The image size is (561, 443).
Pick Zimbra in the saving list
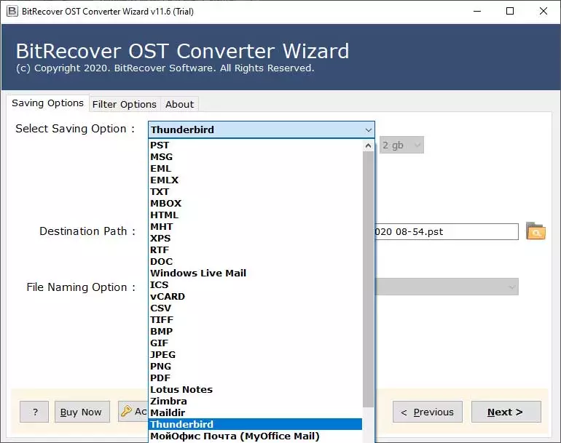(x=255, y=402)
